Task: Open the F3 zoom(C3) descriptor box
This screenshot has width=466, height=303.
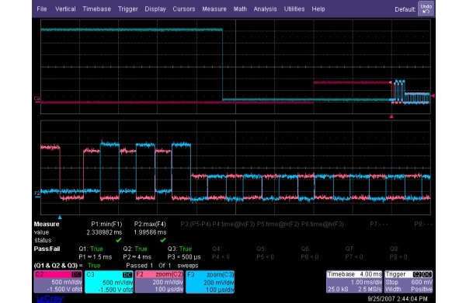Action: pos(210,281)
